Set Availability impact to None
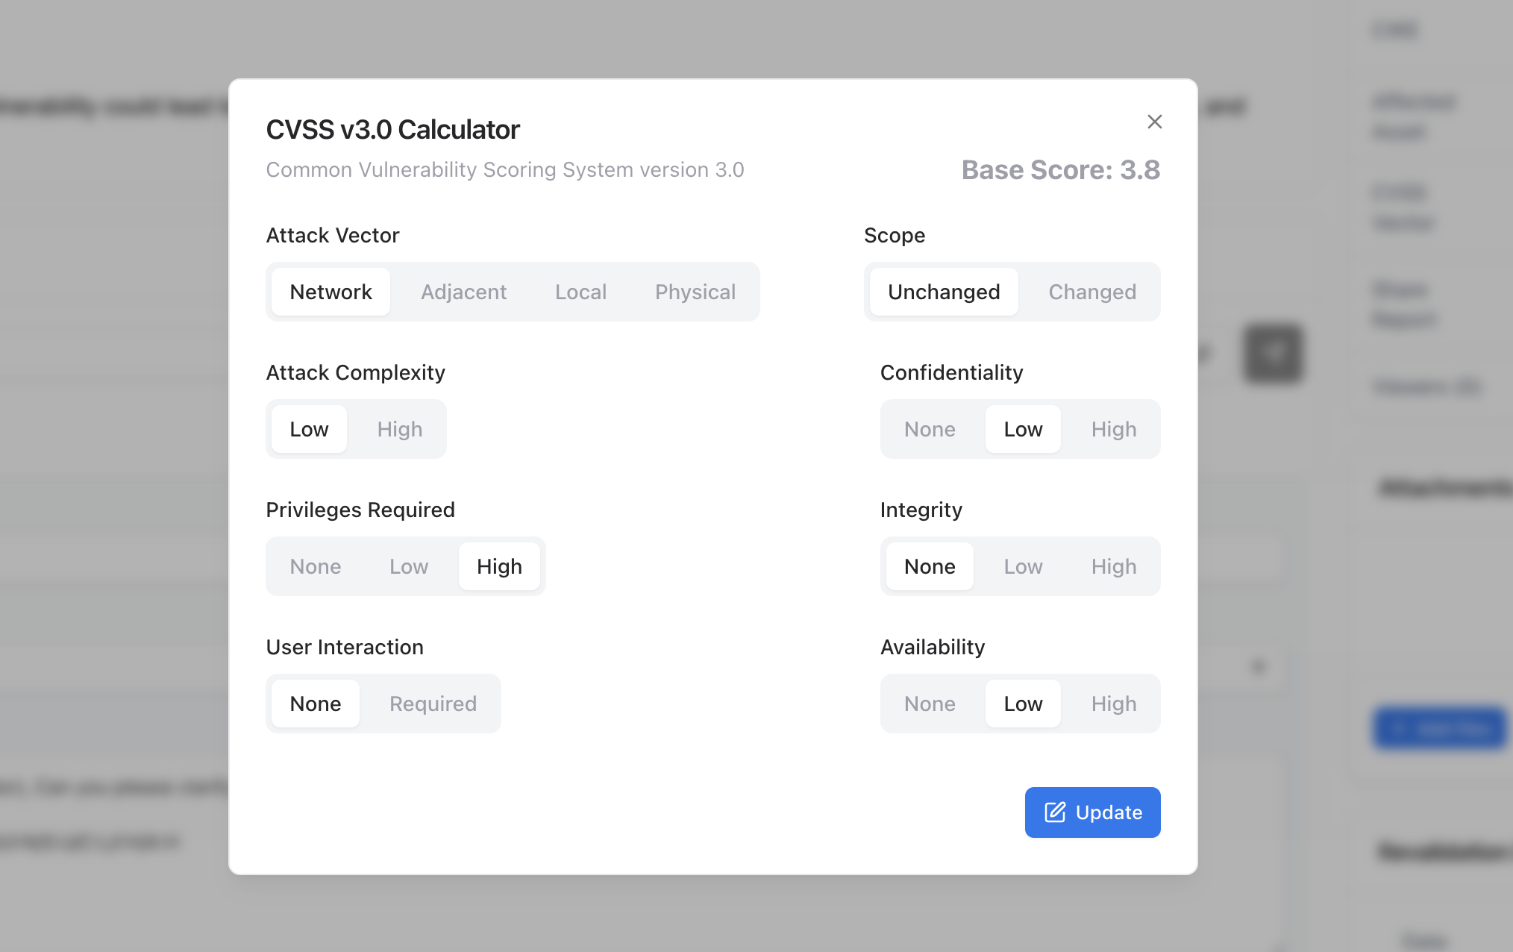This screenshot has height=952, width=1513. (x=930, y=704)
